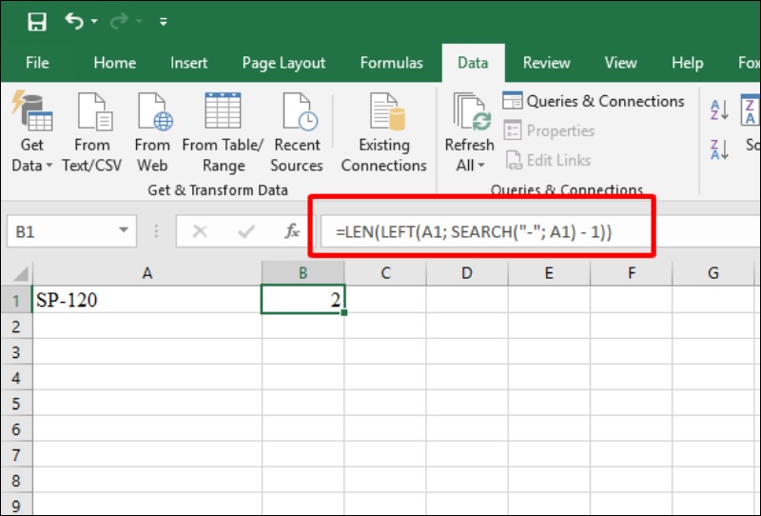The image size is (761, 516).
Task: Open the Page Layout tab
Action: (x=283, y=63)
